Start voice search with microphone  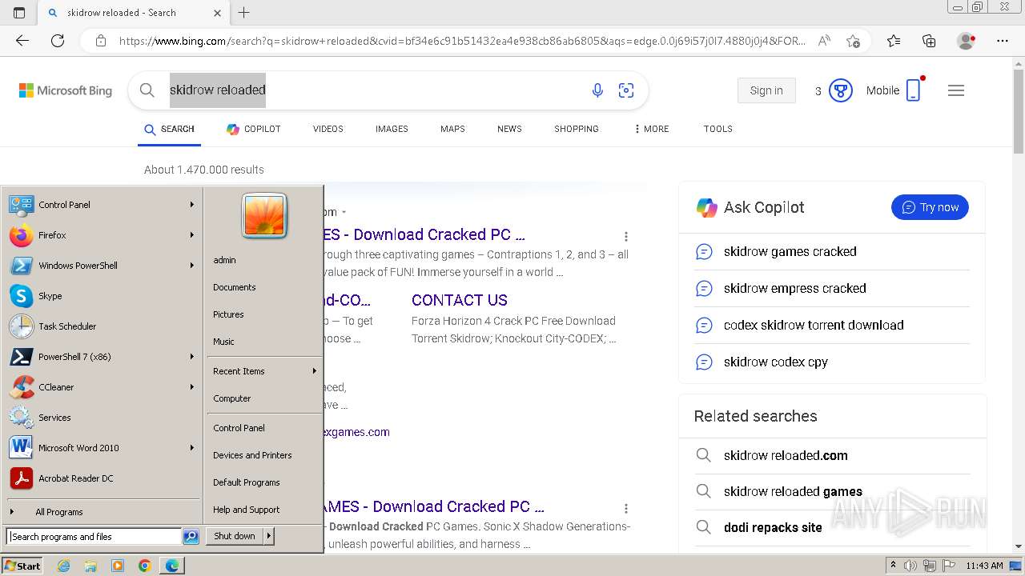597,90
